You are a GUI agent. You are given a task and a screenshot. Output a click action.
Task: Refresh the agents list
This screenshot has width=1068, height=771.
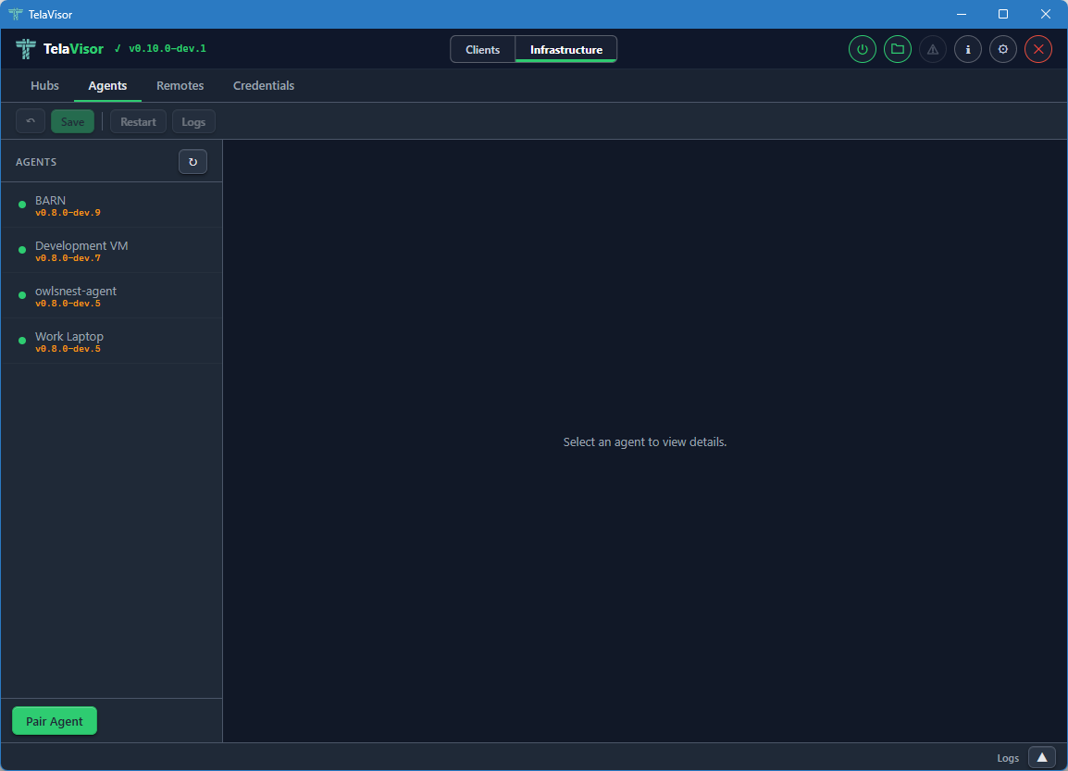tap(192, 161)
